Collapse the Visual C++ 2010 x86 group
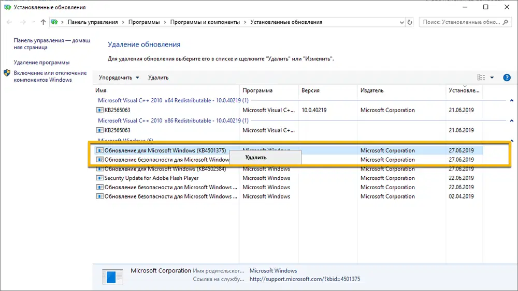The width and height of the screenshot is (518, 291). coord(512,120)
